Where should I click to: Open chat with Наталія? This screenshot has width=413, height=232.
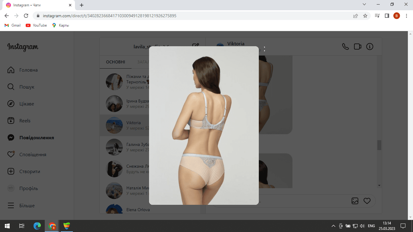(150, 191)
